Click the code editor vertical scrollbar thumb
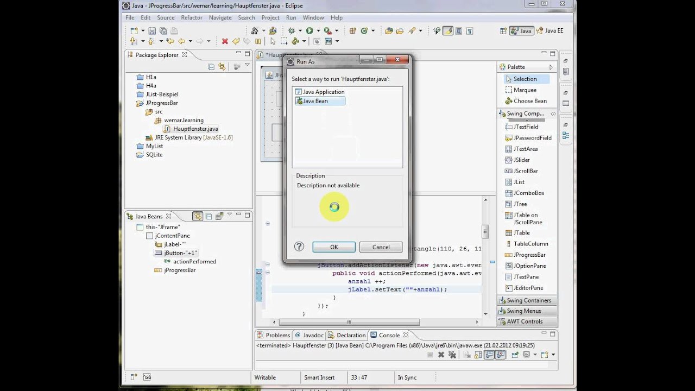 click(485, 231)
